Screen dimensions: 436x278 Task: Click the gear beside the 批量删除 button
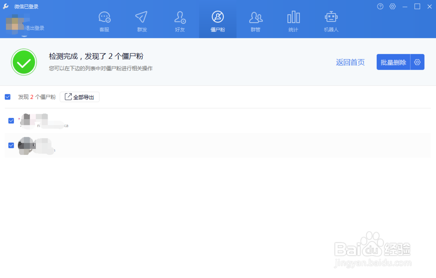(417, 62)
